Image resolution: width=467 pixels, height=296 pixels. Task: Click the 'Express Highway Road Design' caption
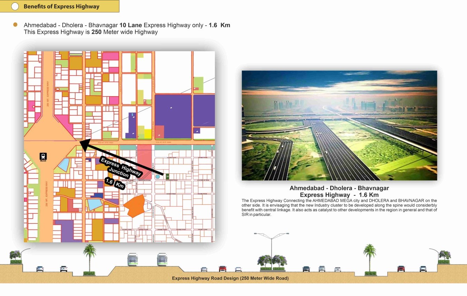pyautogui.click(x=230, y=278)
